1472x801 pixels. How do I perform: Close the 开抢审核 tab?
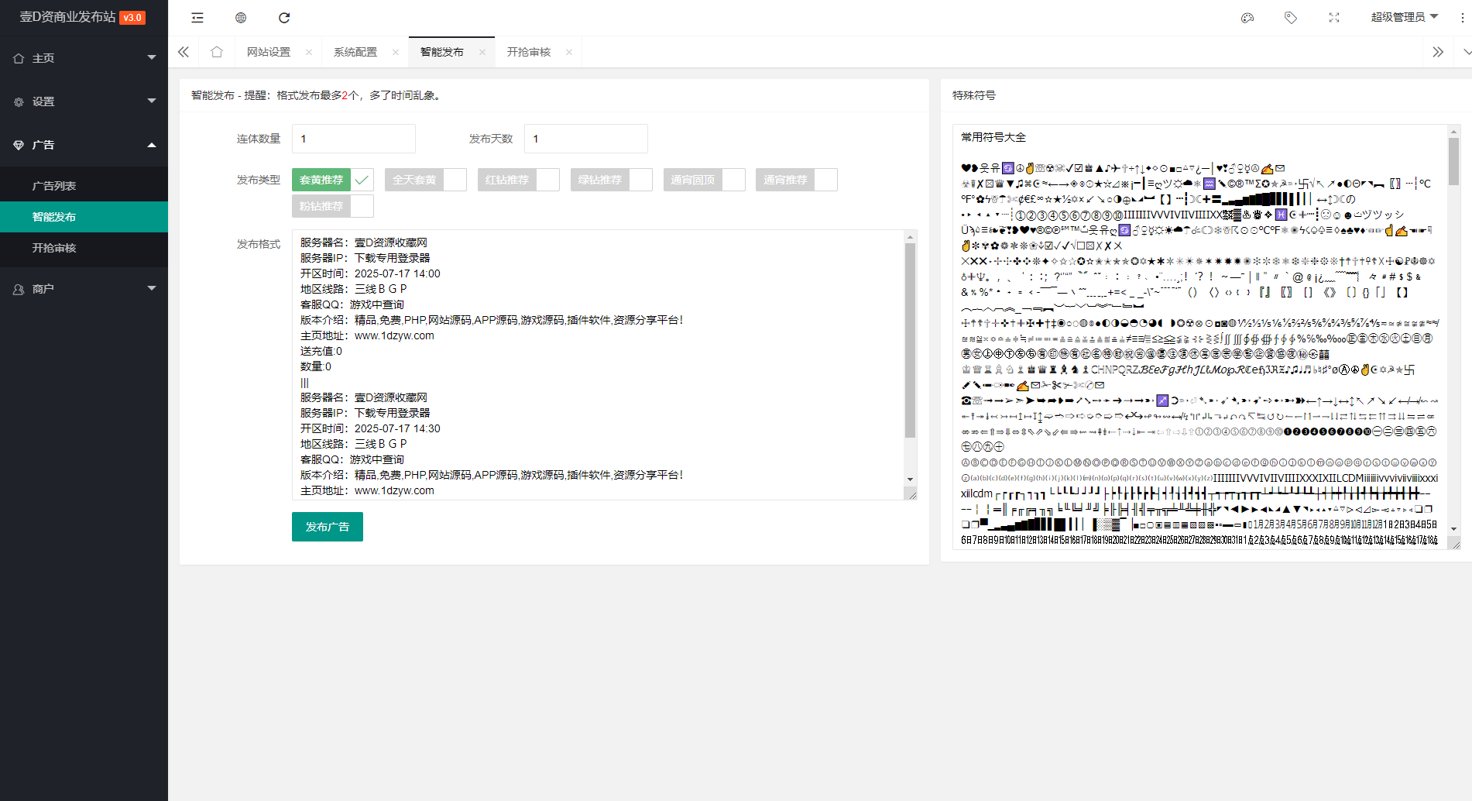(569, 53)
